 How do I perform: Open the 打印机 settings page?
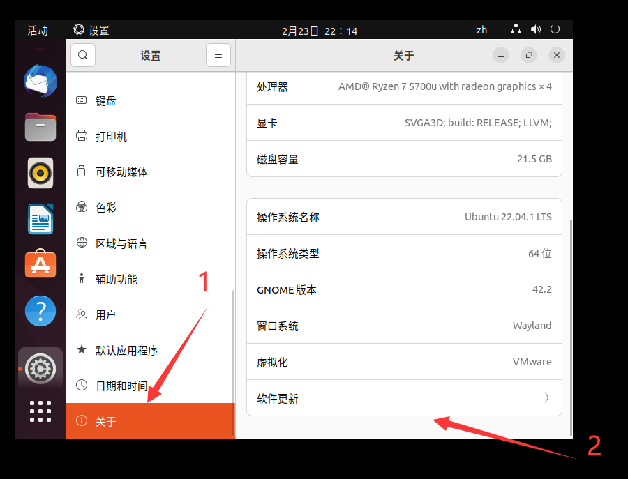coord(151,136)
